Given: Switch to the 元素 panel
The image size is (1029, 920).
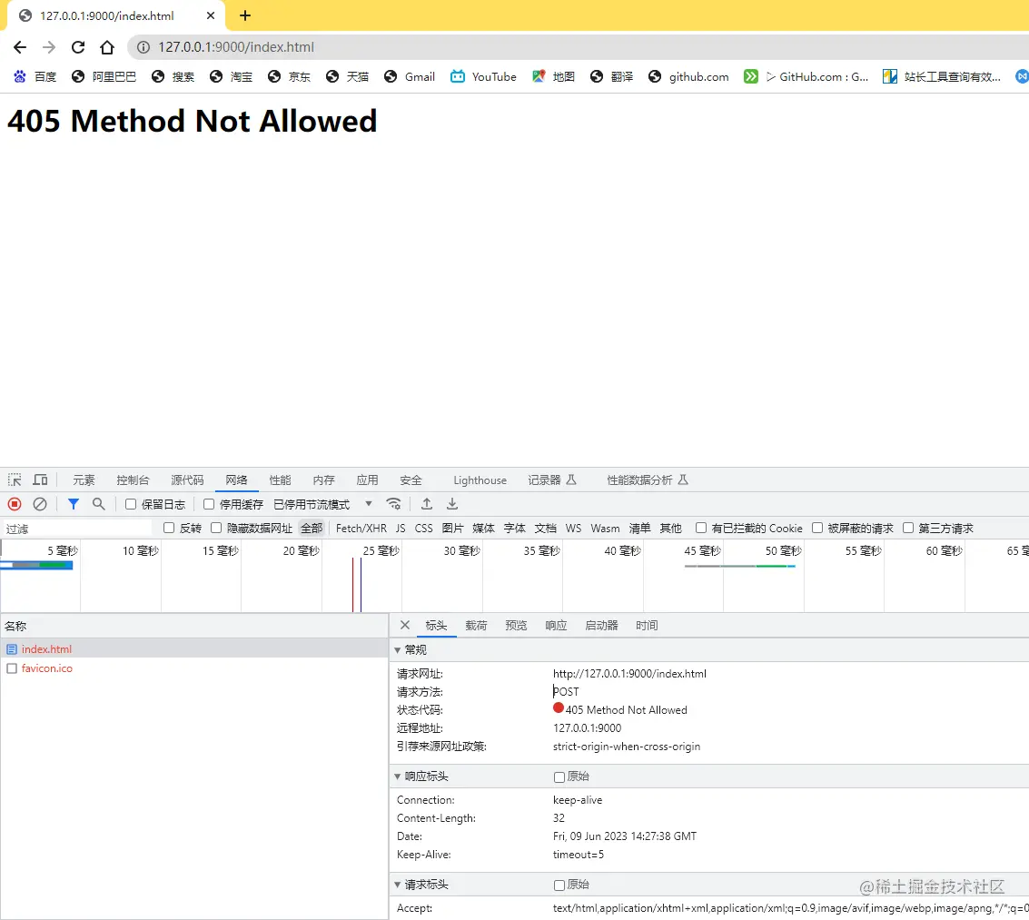Looking at the screenshot, I should pyautogui.click(x=84, y=480).
